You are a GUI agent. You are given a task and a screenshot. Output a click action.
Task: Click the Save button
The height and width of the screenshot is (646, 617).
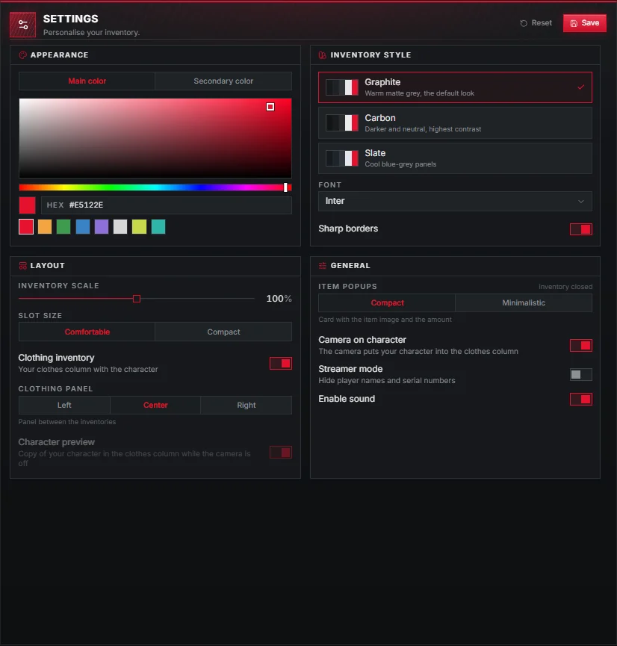[x=584, y=23]
